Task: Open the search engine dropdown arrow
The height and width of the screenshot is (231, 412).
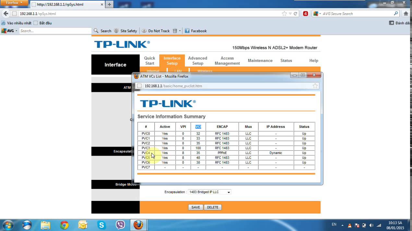Action: tap(320, 14)
